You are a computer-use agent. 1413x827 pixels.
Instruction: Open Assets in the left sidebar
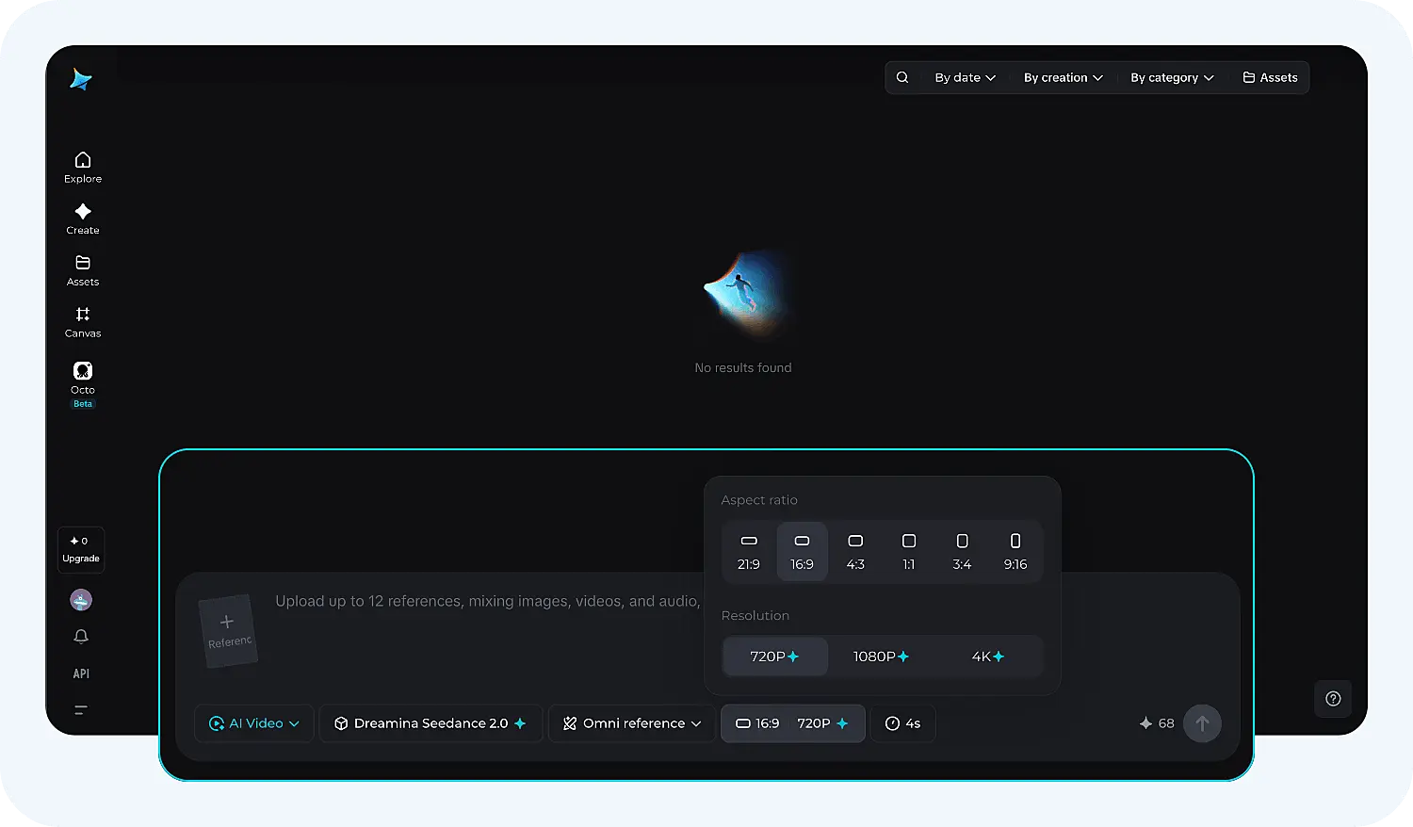[83, 271]
